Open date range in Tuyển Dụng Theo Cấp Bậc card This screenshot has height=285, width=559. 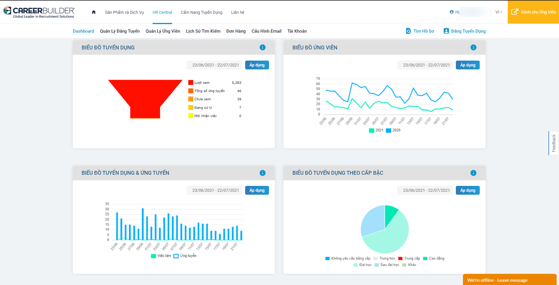pyautogui.click(x=425, y=190)
